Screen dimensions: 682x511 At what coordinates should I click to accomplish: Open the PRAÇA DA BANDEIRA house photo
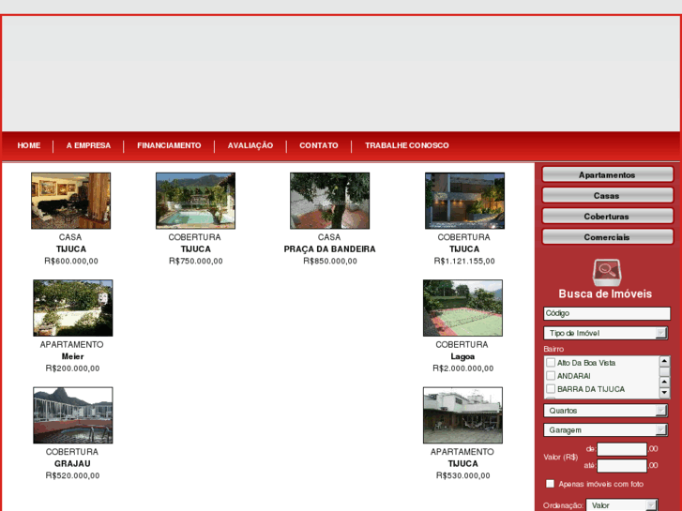[329, 201]
